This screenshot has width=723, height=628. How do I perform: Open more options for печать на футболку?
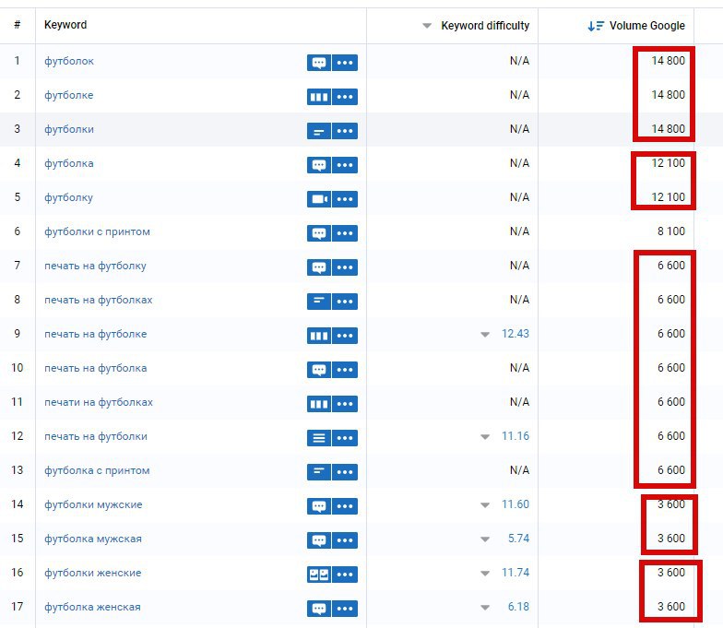coord(345,267)
